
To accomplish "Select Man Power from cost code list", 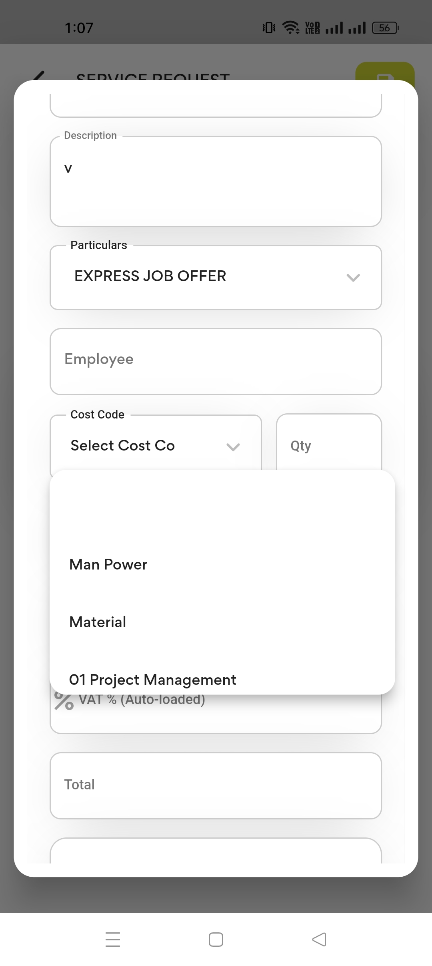I will tap(108, 564).
